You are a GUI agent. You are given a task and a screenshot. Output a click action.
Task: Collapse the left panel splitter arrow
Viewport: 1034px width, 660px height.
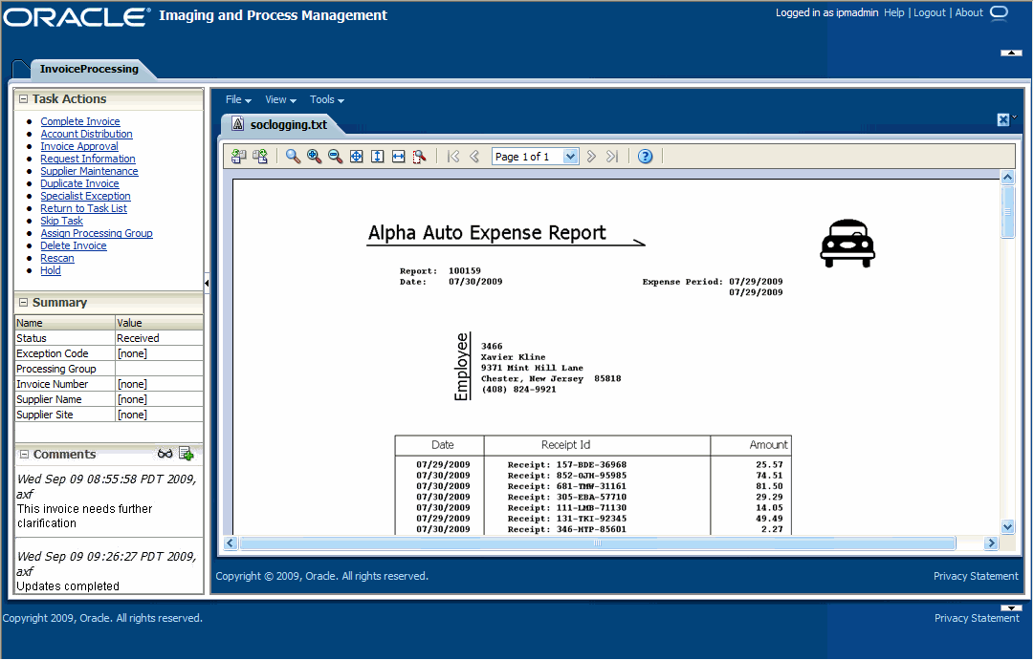click(x=207, y=284)
